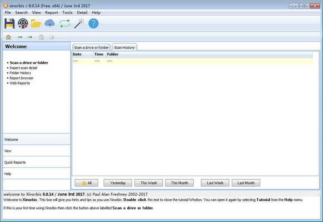Filter history by This Month
Viewport: 323px width, 222px height.
point(179,183)
